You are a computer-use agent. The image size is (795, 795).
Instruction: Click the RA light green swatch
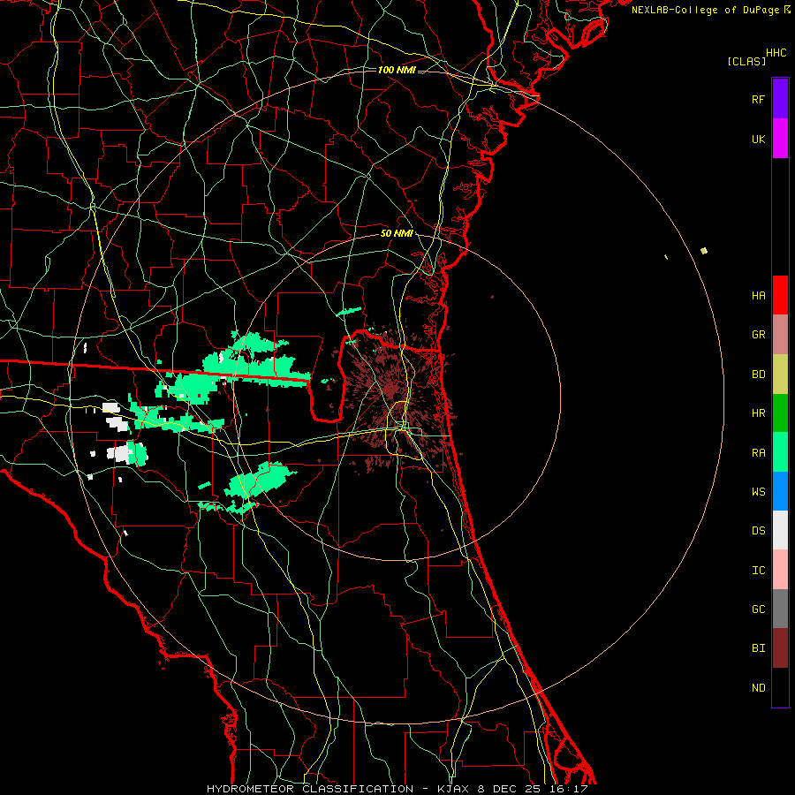point(780,452)
